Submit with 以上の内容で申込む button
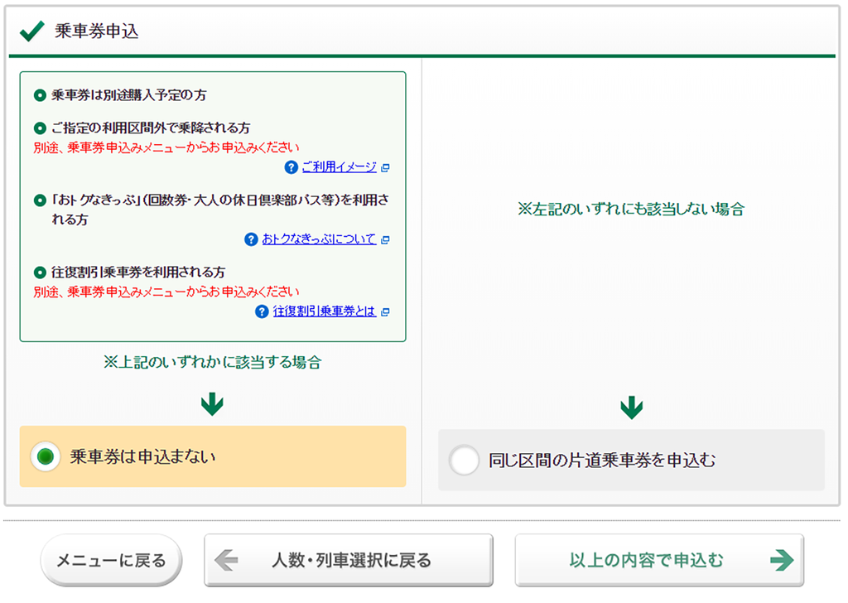The image size is (848, 603). click(x=659, y=560)
